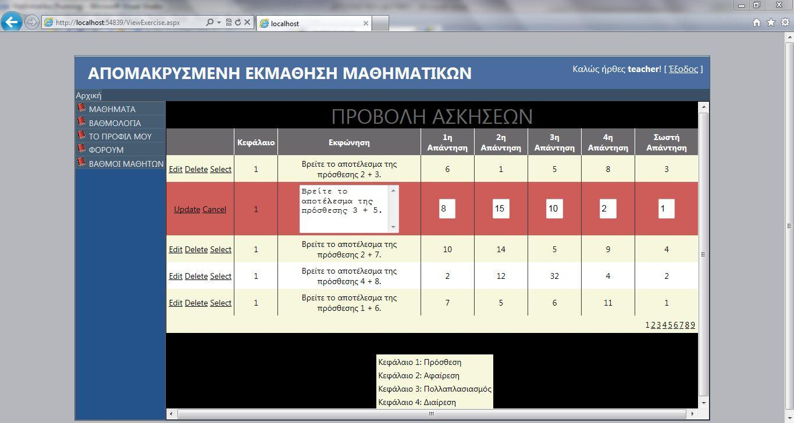The width and height of the screenshot is (794, 423).
Task: Go to page 9 of exercises
Action: point(692,325)
